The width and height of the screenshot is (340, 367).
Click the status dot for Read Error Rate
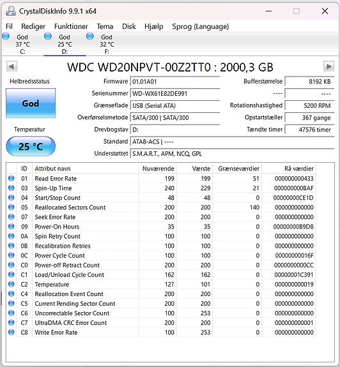[x=12, y=178]
